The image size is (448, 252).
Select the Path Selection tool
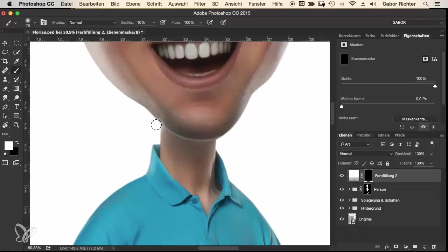pos(5,116)
